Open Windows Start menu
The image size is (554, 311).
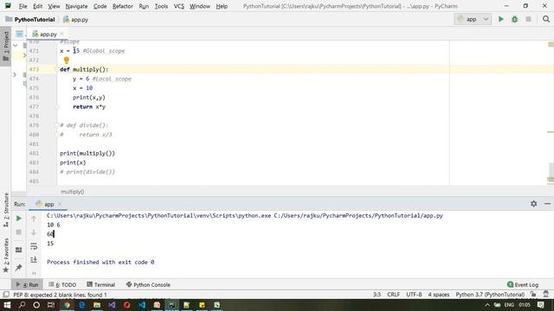tap(7, 305)
